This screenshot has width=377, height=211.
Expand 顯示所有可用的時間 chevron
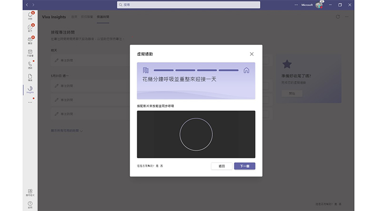(x=81, y=131)
